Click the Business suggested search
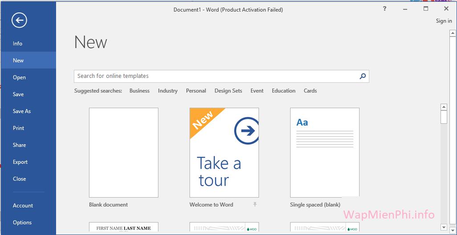 tap(139, 91)
